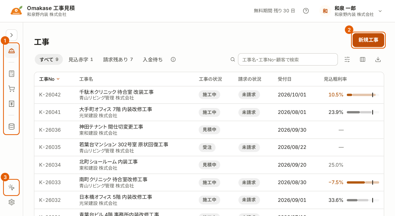395x216 pixels.
Task: Click the search magnifier icon
Action: click(233, 60)
